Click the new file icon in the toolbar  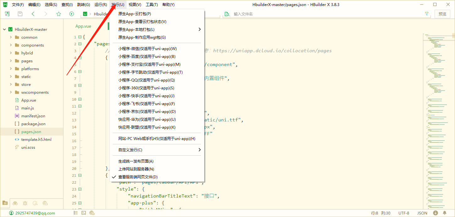click(x=7, y=14)
